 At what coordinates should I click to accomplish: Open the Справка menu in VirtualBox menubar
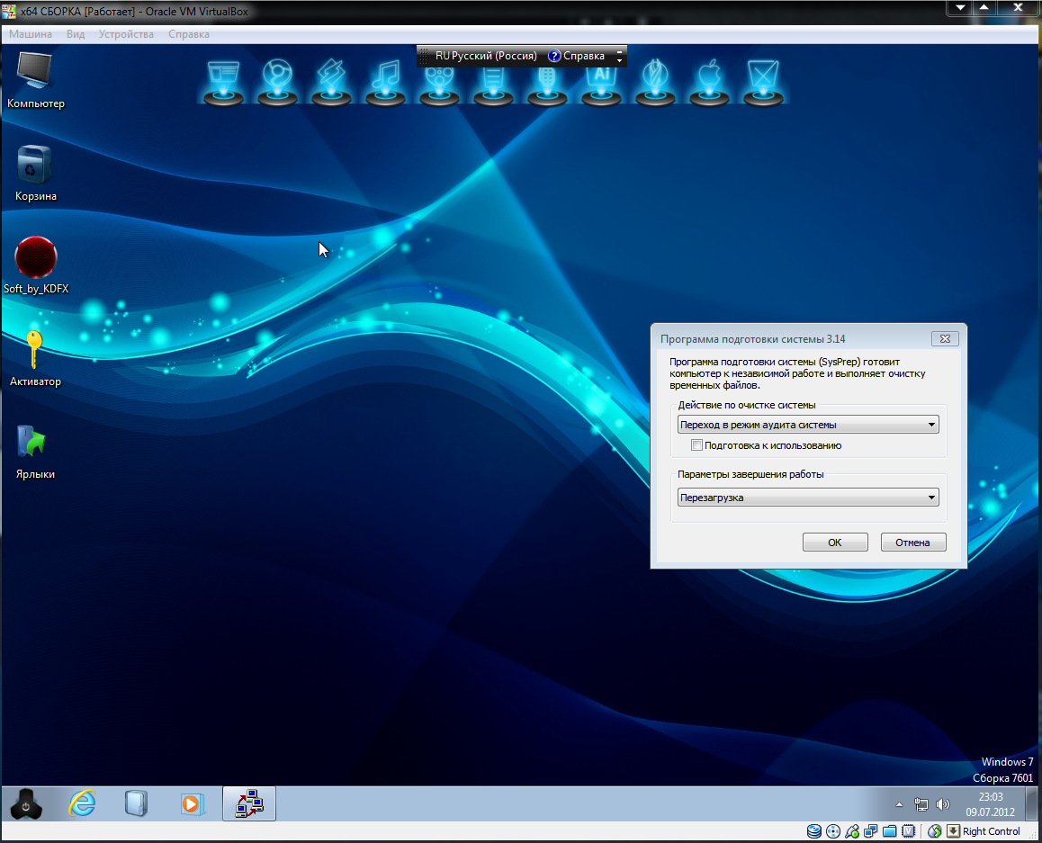[189, 34]
